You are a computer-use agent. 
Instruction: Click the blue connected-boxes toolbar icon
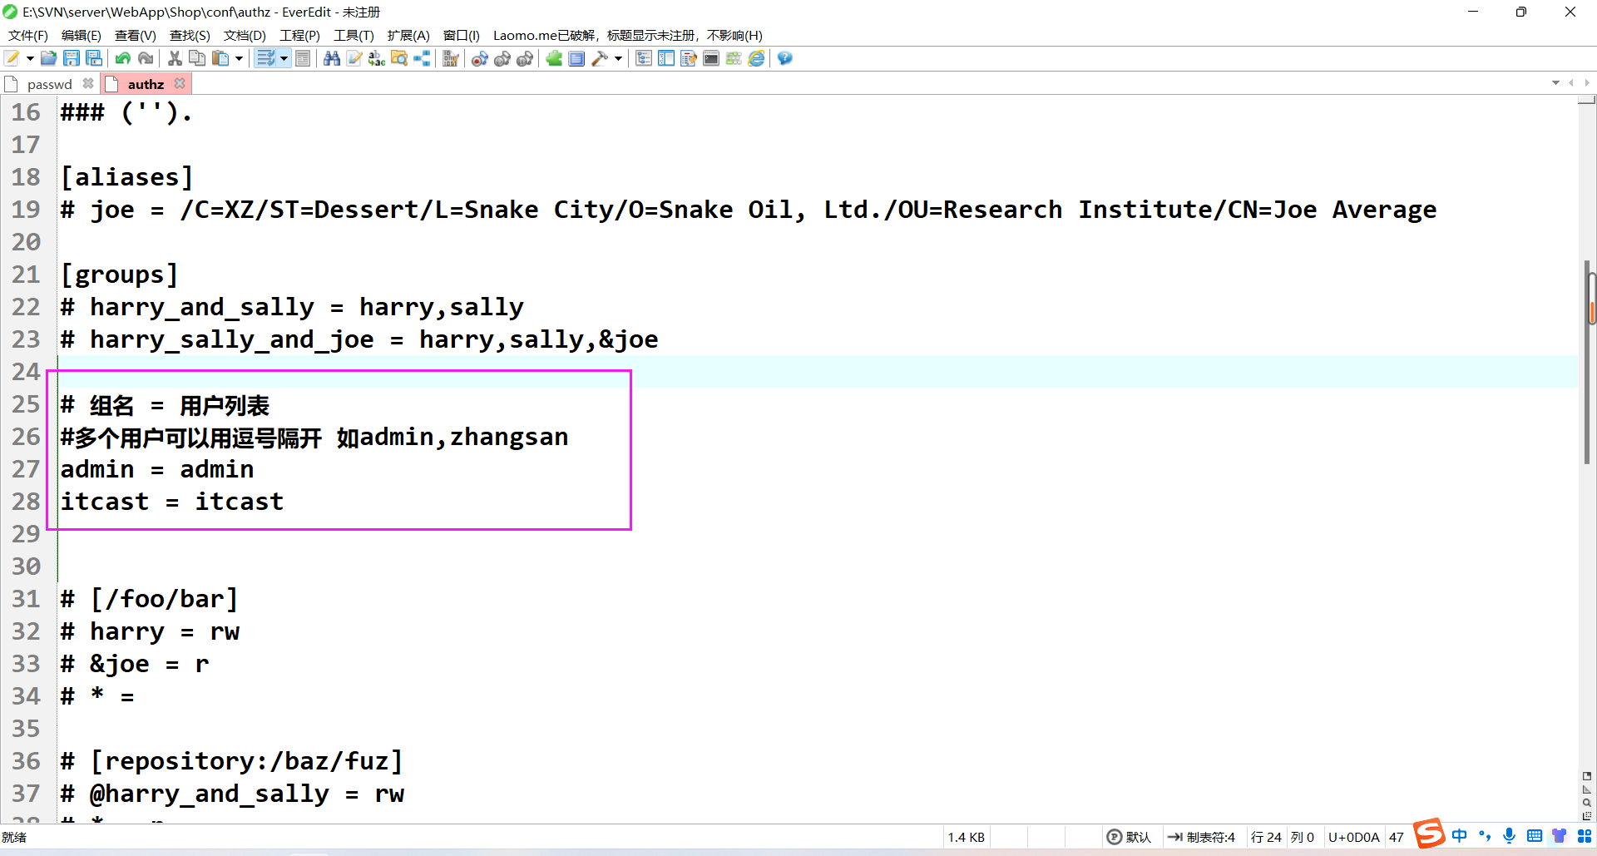point(423,58)
